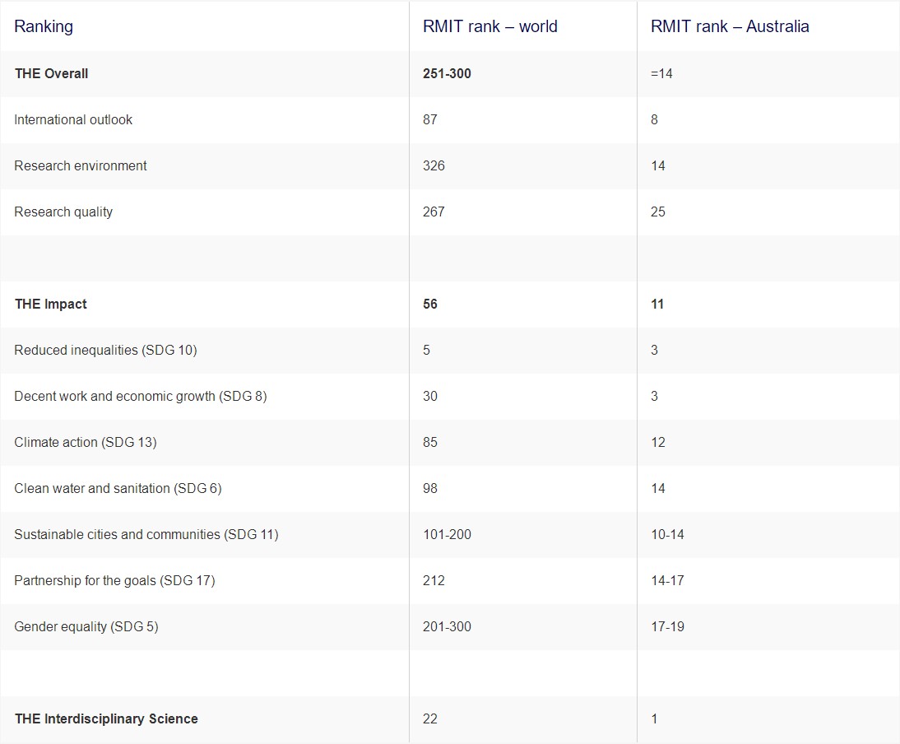Select the 17-19 Australia rank cell
900x744 pixels.
(667, 627)
